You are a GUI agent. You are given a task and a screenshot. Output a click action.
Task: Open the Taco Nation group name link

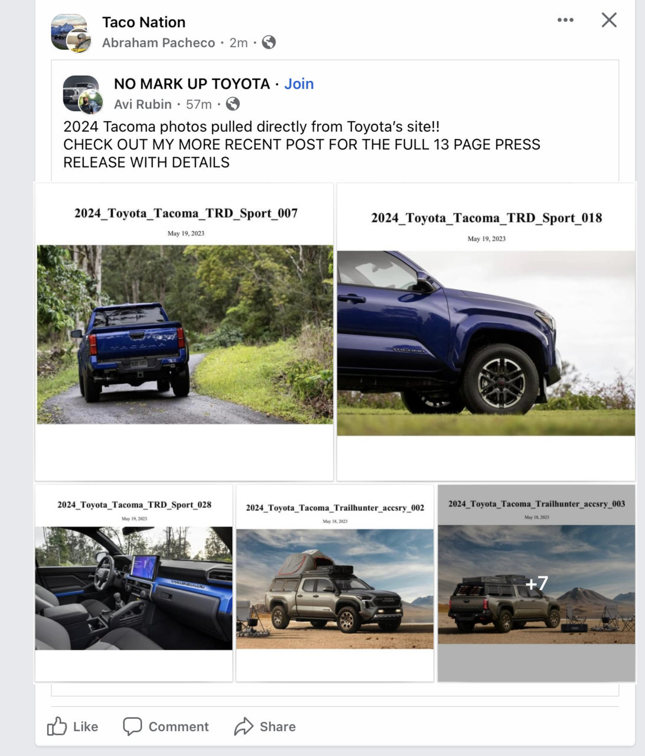pos(144,22)
